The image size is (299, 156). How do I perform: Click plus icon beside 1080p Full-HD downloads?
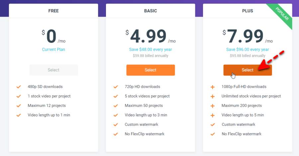212,87
